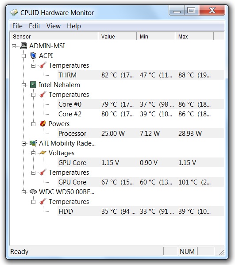Collapse the Intel Nehalem tree node
The image size is (235, 265).
[23, 85]
